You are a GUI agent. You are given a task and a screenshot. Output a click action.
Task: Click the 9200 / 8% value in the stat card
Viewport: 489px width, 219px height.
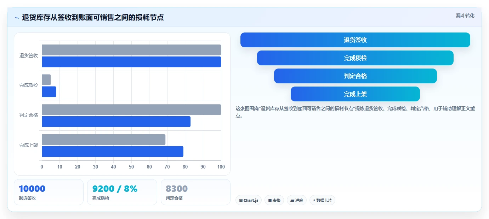[115, 189]
